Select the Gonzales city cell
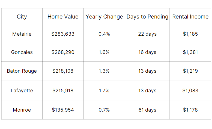212x129 pixels. pyautogui.click(x=22, y=52)
